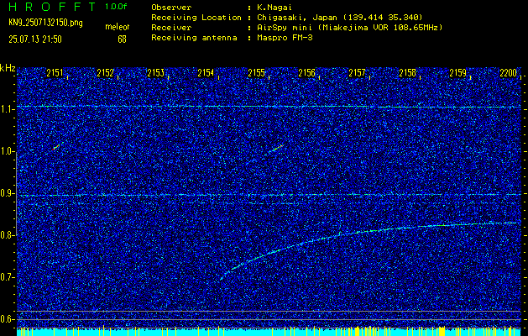Click the date stamp 25.07.13 21:50
Viewport: 528px width, 336px height.
pos(35,39)
